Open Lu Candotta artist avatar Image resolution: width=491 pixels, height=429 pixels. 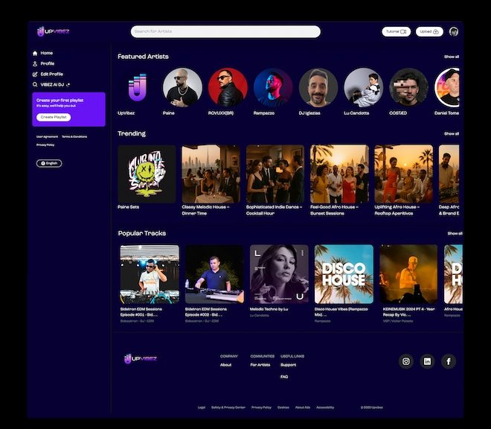pos(364,87)
